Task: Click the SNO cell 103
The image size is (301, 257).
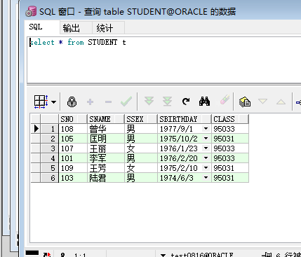Action: 73,178
